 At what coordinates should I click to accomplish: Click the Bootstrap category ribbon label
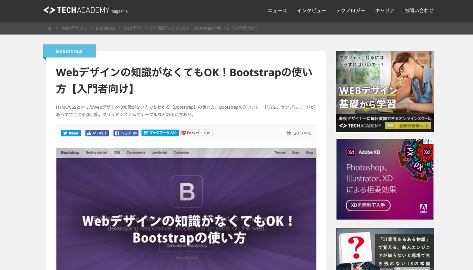click(x=69, y=51)
